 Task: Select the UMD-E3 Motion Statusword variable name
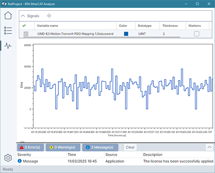click(x=75, y=34)
